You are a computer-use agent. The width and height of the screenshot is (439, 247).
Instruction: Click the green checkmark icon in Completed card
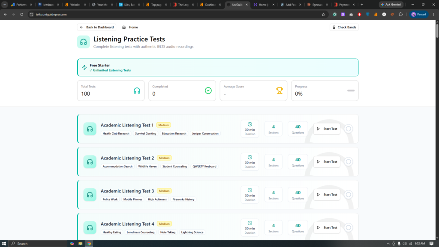click(x=208, y=90)
